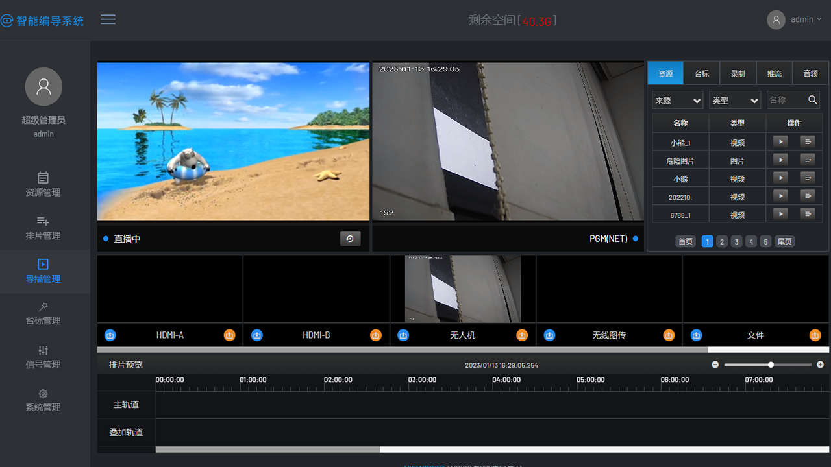Click the search magnifier icon
831x467 pixels.
(813, 100)
